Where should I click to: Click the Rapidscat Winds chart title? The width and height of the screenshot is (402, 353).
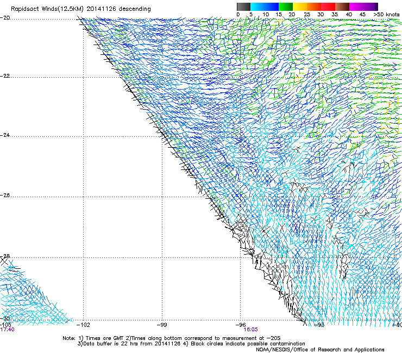point(81,9)
